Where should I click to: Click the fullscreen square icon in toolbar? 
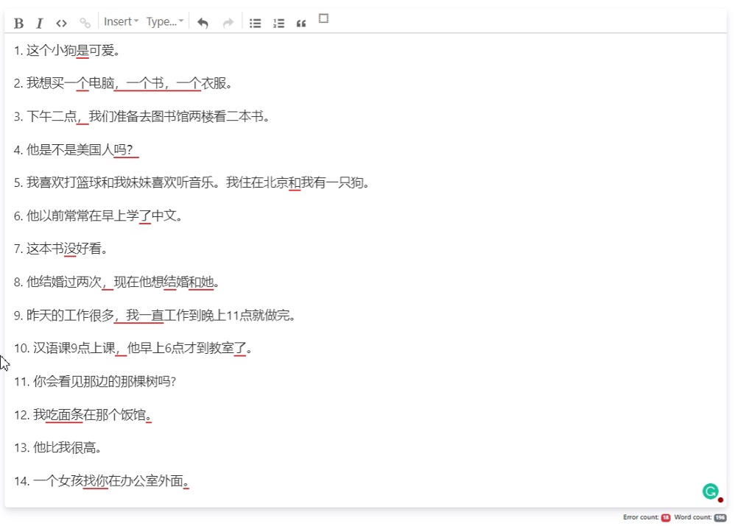point(323,18)
